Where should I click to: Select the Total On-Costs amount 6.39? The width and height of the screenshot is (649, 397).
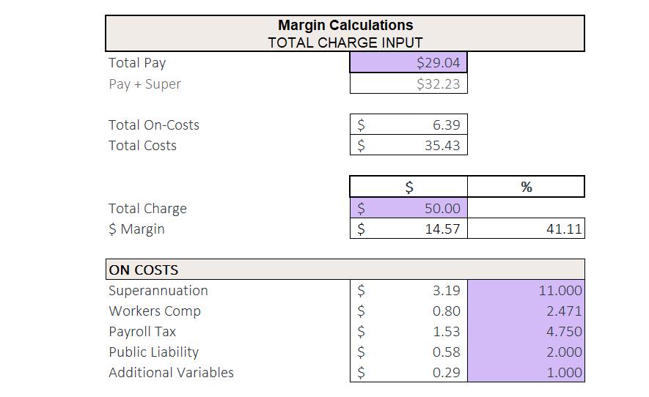(408, 125)
